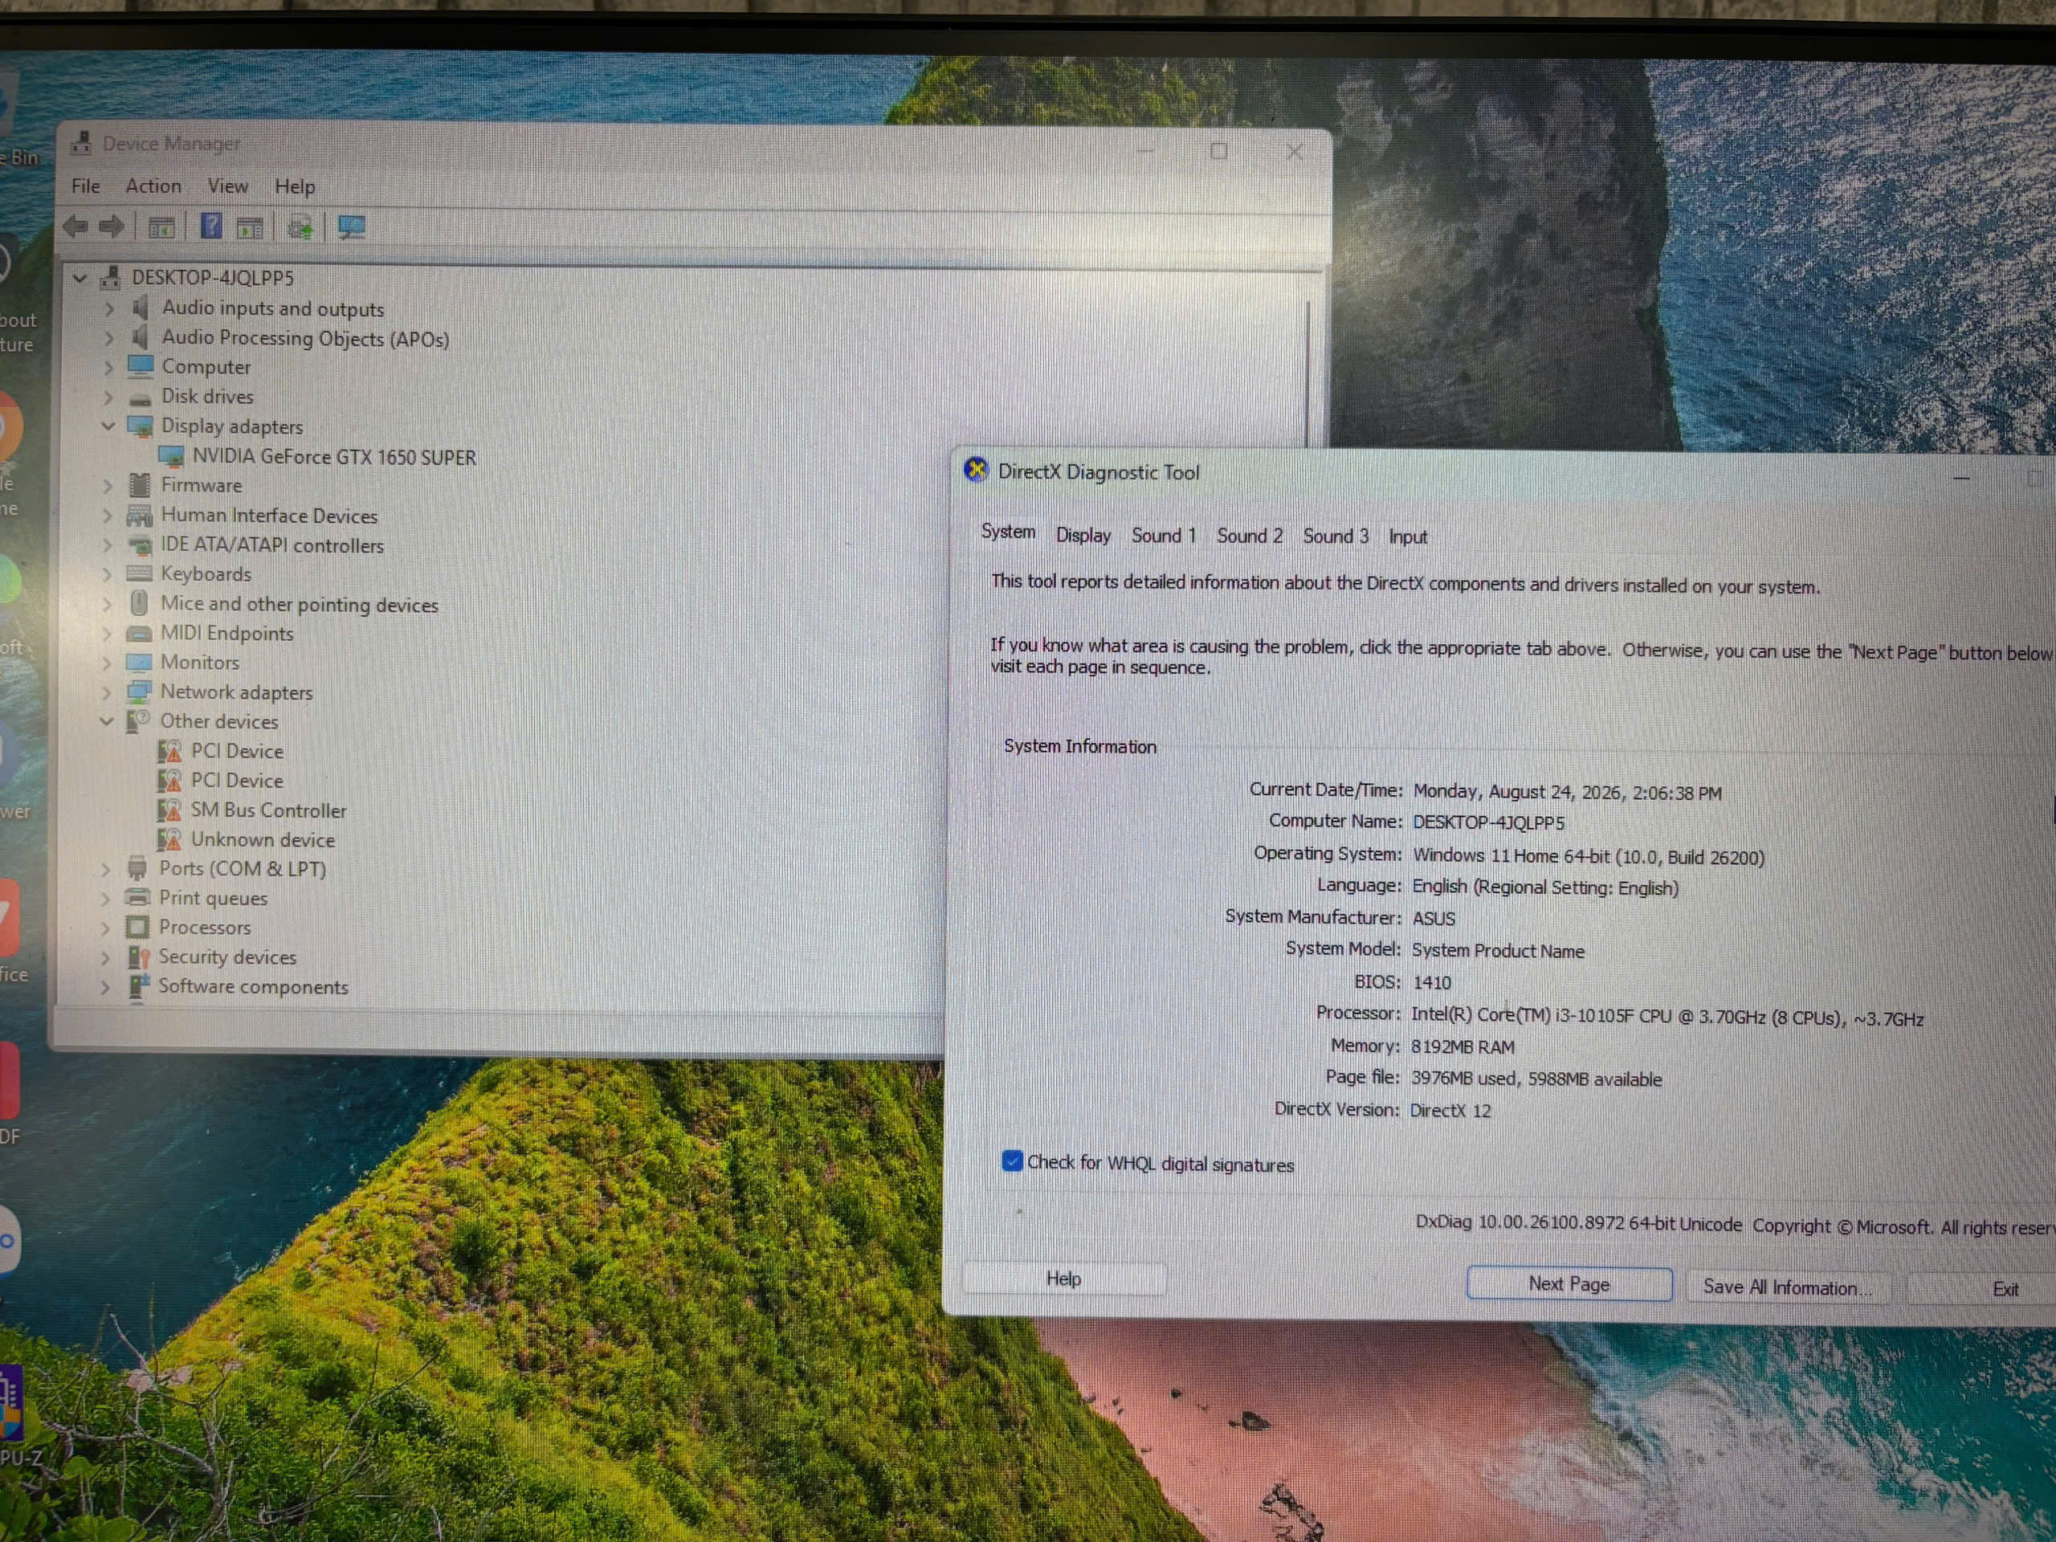The height and width of the screenshot is (1542, 2056).
Task: Click the BIOS value '1410'
Action: point(1431,982)
